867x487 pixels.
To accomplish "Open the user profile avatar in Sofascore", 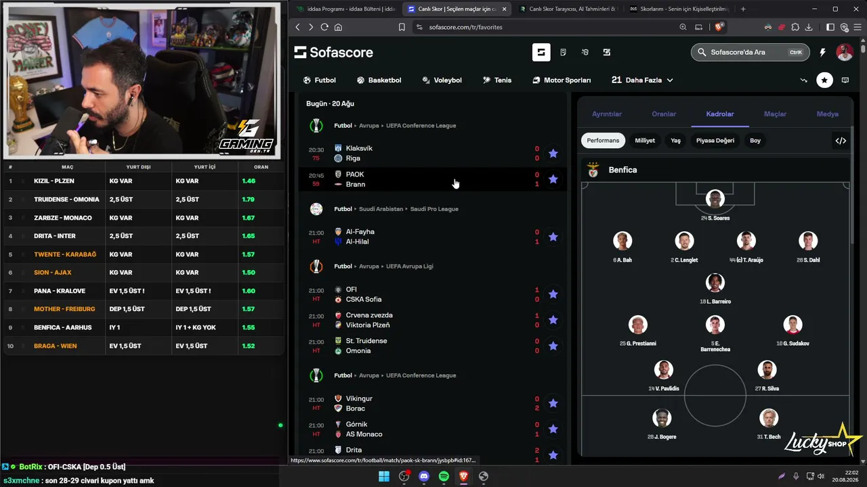I will tap(845, 52).
